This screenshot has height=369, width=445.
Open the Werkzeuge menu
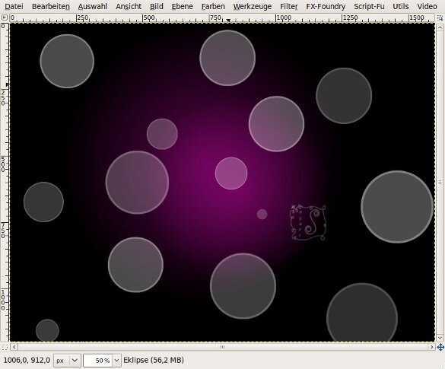pos(253,6)
